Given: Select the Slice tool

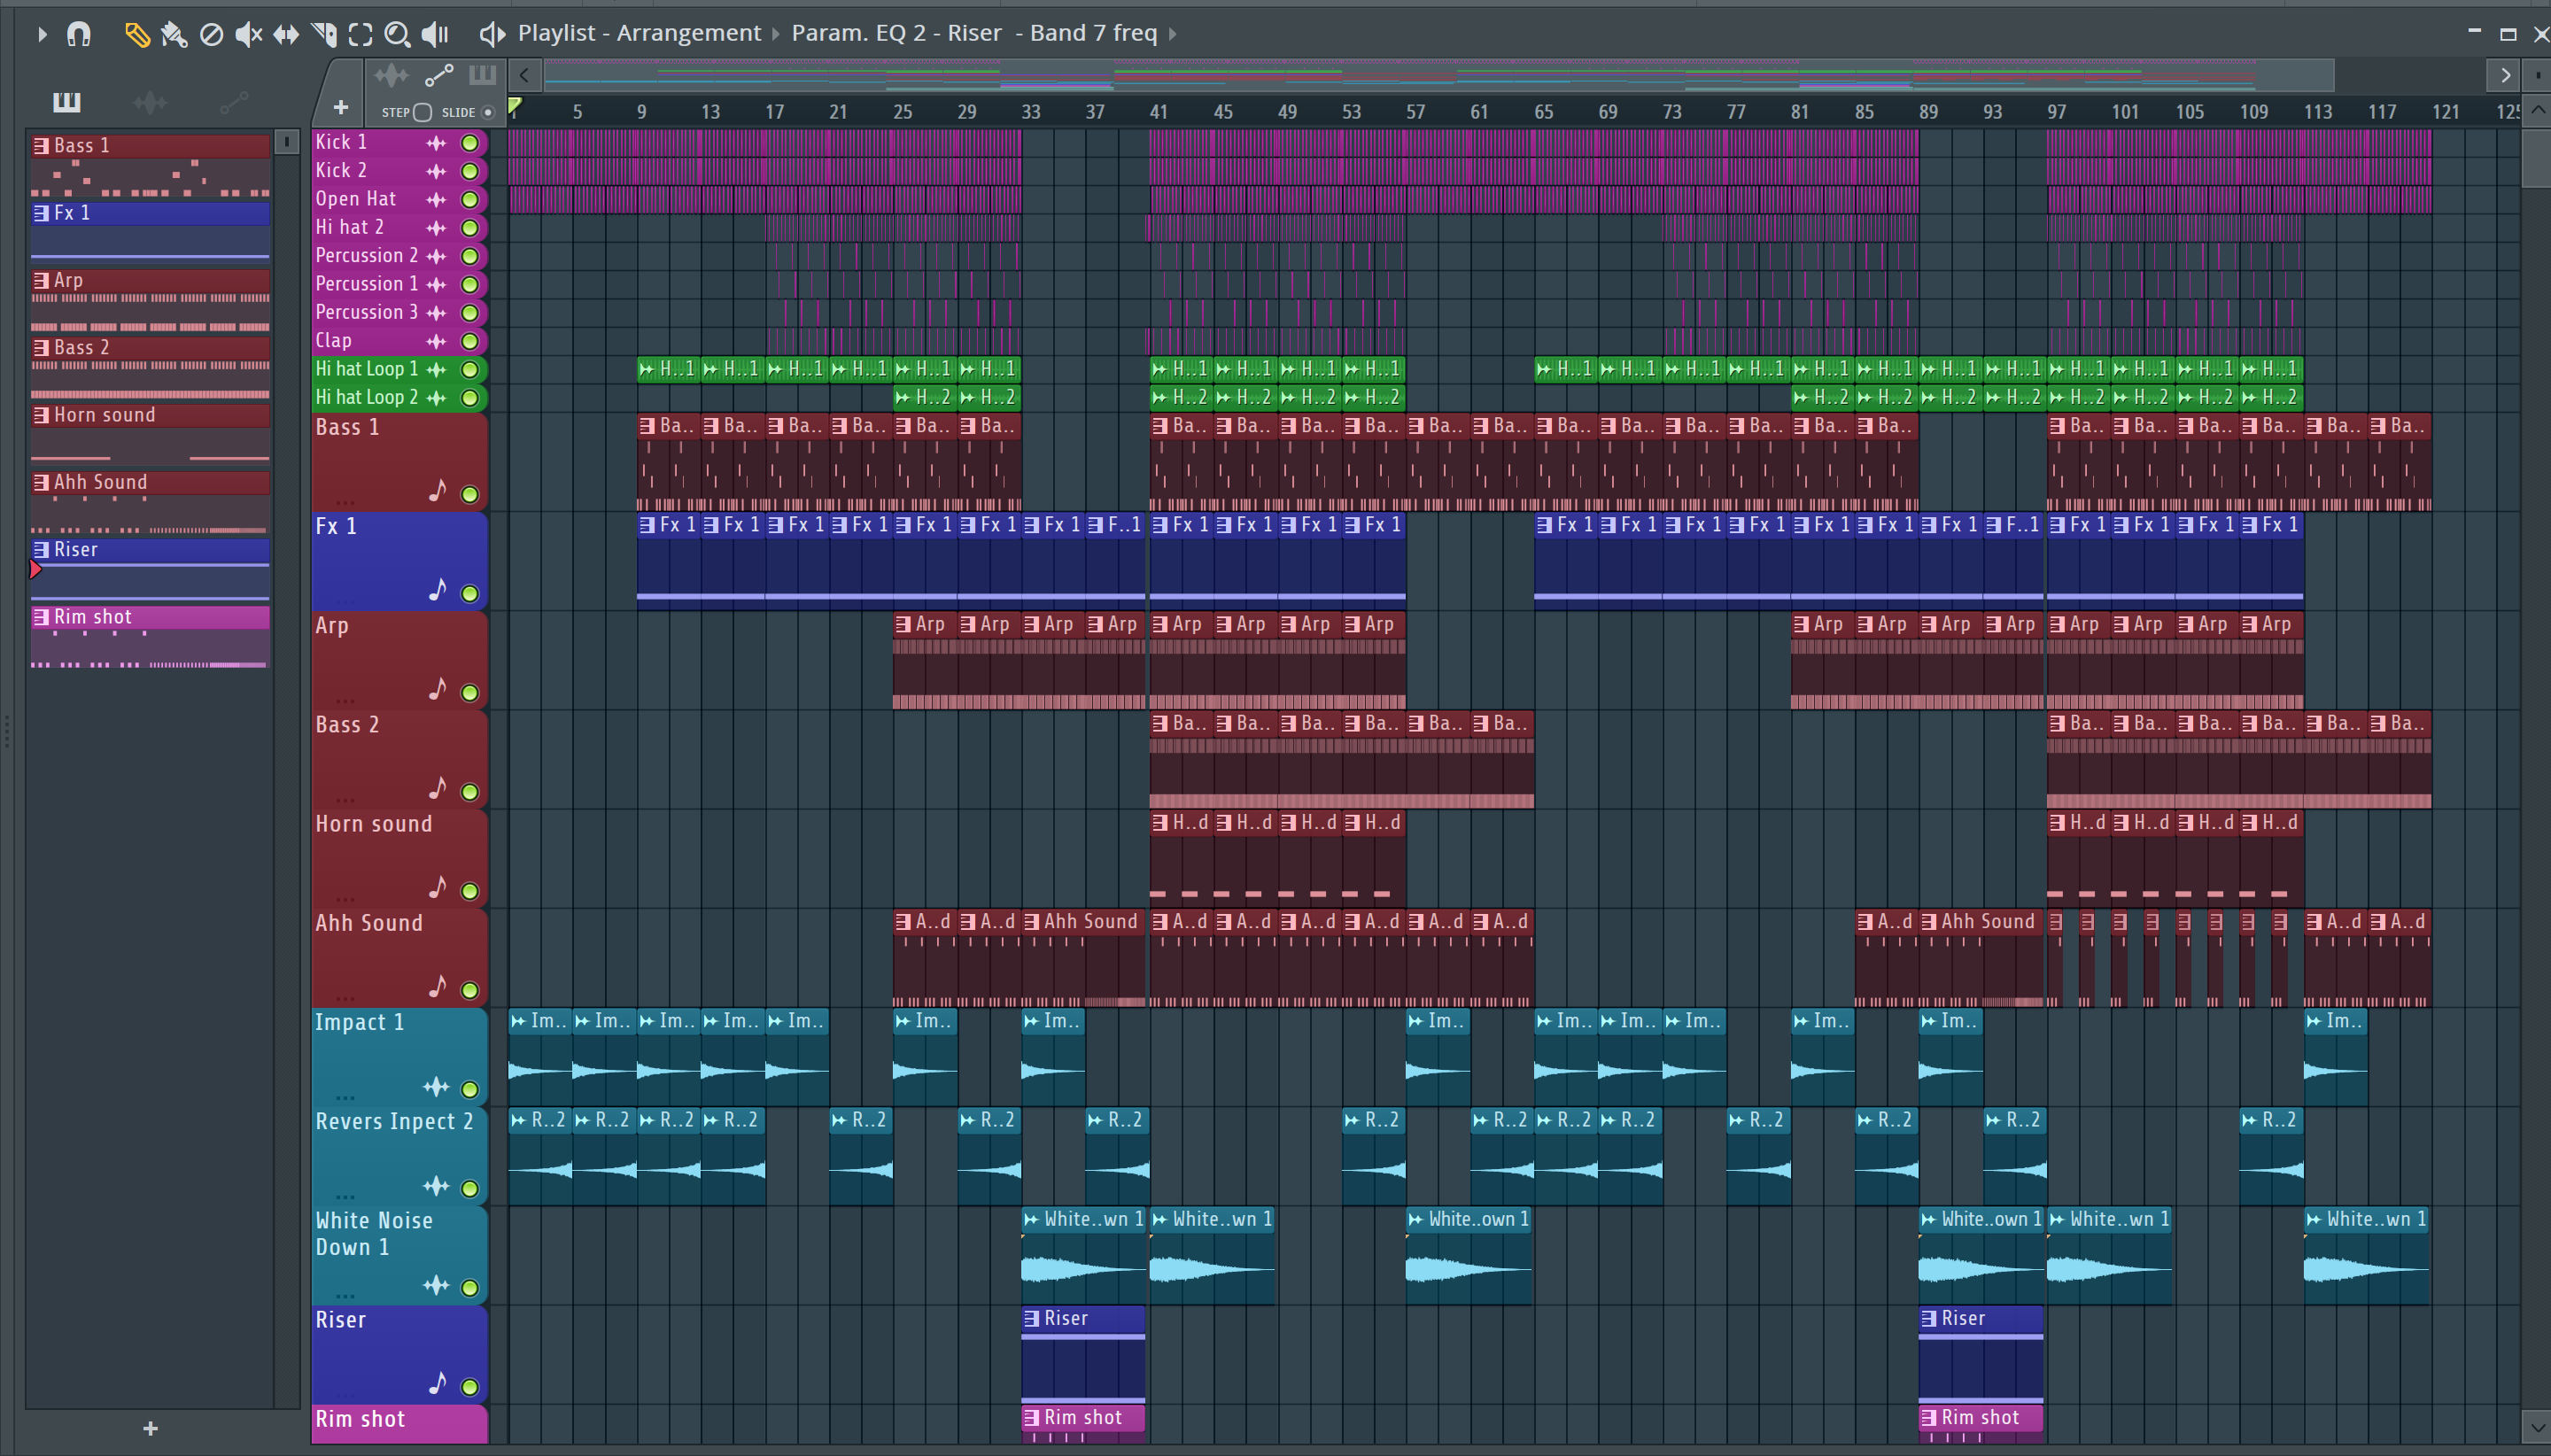Looking at the screenshot, I should tap(323, 34).
